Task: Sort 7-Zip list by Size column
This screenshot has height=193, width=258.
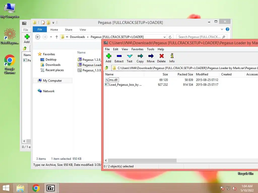Action: 165,74
